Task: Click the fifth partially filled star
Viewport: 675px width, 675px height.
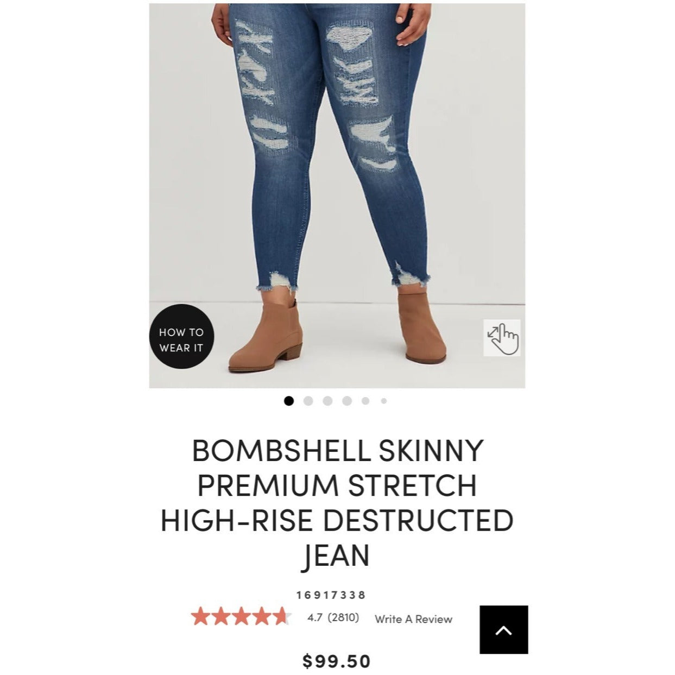Action: [282, 616]
